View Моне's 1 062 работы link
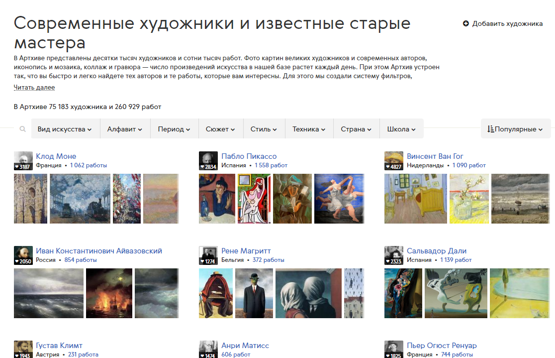Viewport: 555px width, 358px height. (89, 165)
